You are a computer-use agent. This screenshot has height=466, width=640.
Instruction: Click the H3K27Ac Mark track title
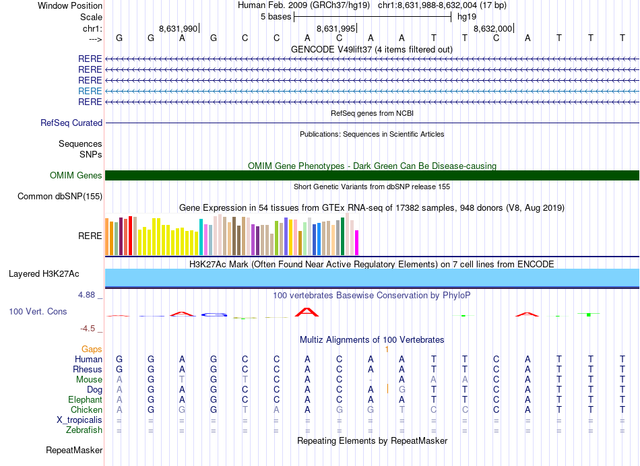coord(372,265)
